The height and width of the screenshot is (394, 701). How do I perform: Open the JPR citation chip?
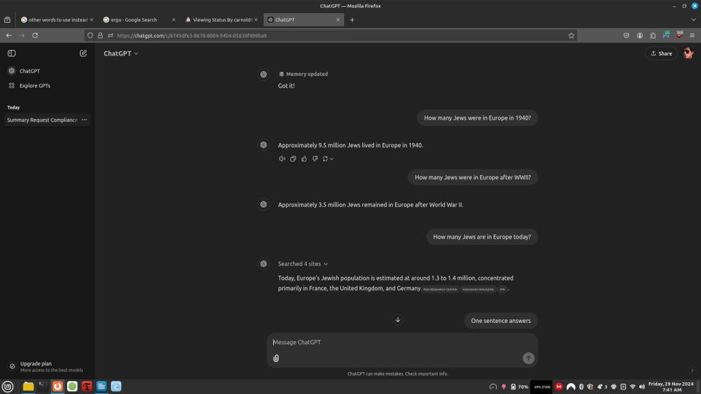pos(502,289)
